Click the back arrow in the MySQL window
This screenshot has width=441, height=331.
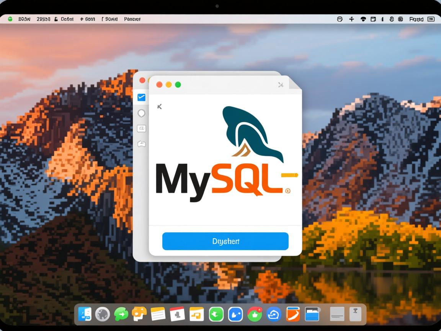tap(160, 107)
